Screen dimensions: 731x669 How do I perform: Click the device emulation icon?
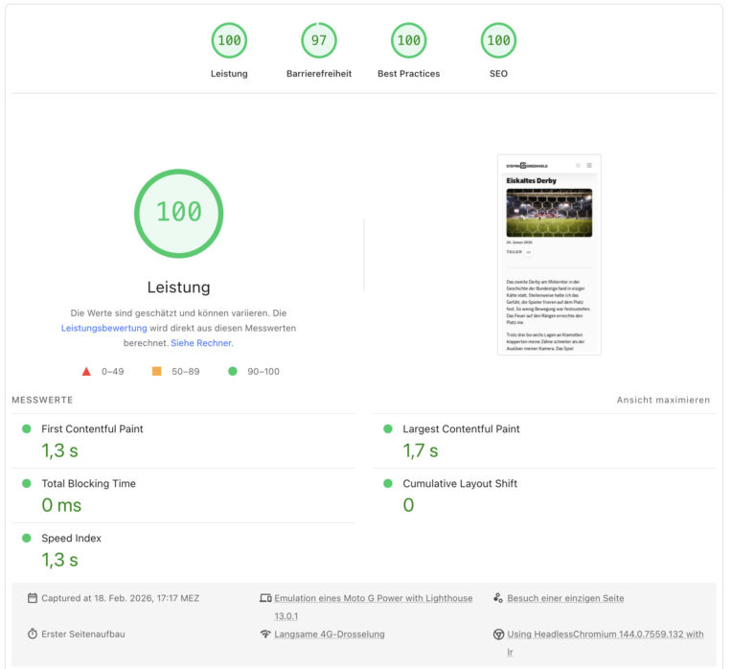click(x=265, y=598)
